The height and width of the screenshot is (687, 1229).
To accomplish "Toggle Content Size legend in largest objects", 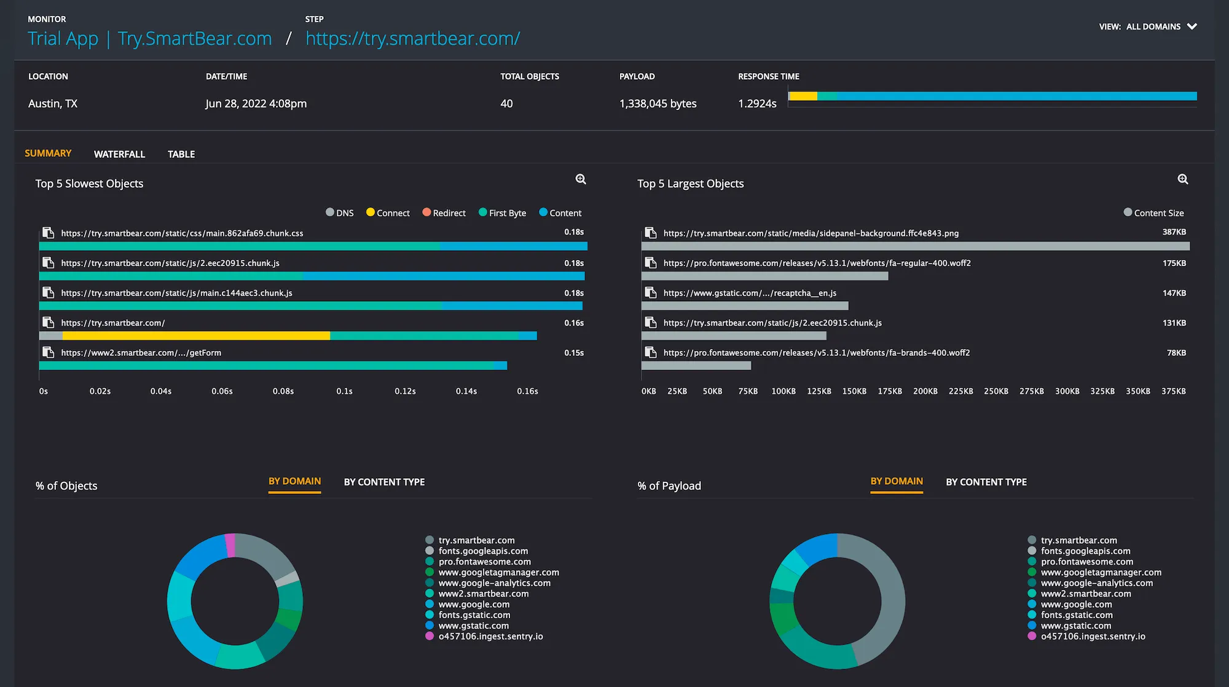I will pyautogui.click(x=1153, y=213).
